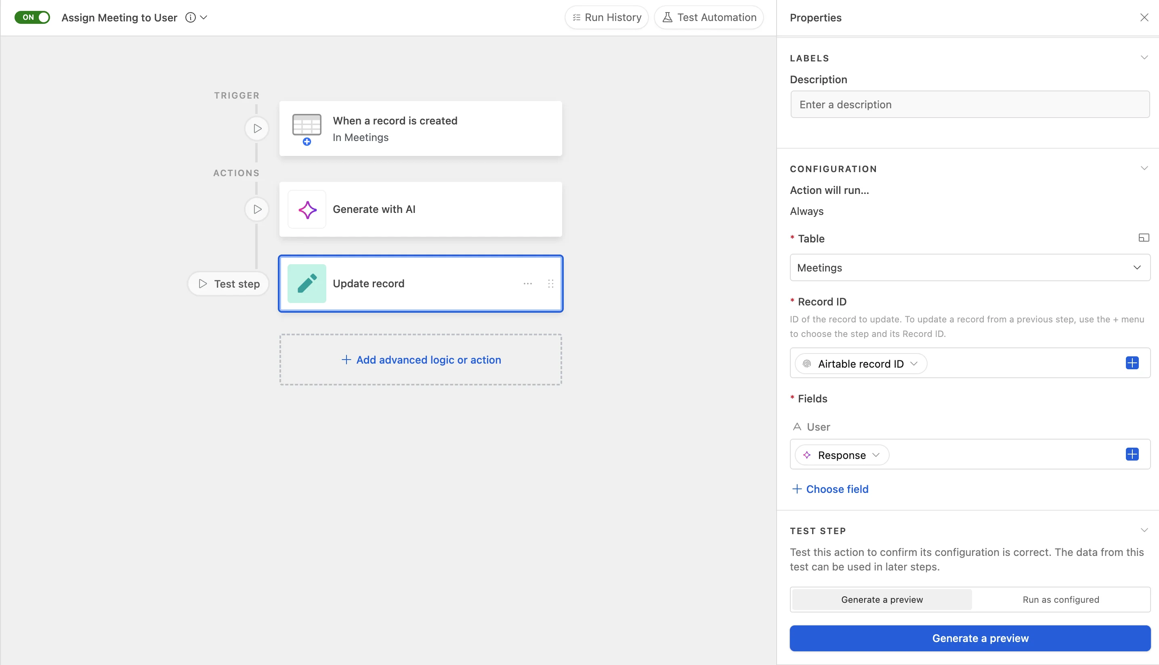Click table layout icon beside Table label
Image resolution: width=1159 pixels, height=665 pixels.
[1144, 238]
